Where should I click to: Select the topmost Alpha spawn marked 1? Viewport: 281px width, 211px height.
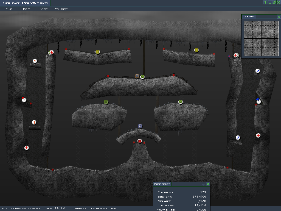point(35,61)
